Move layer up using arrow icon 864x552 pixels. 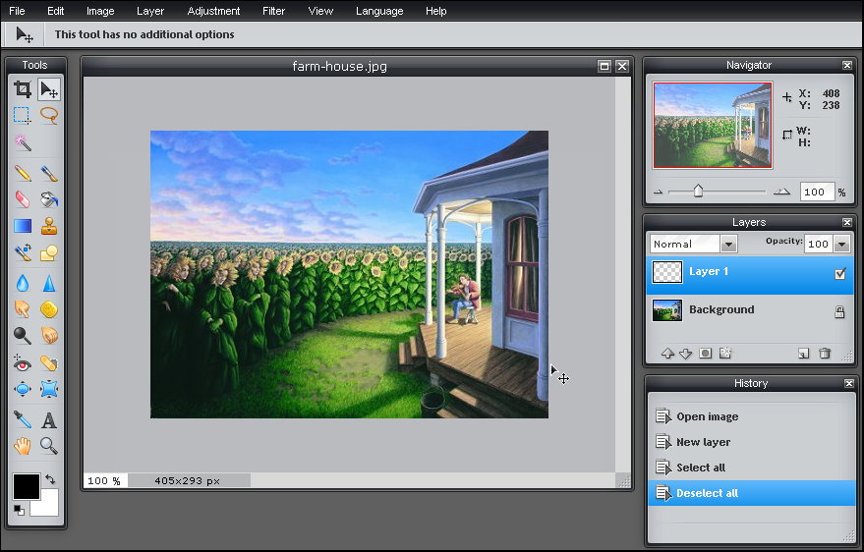pyautogui.click(x=667, y=354)
